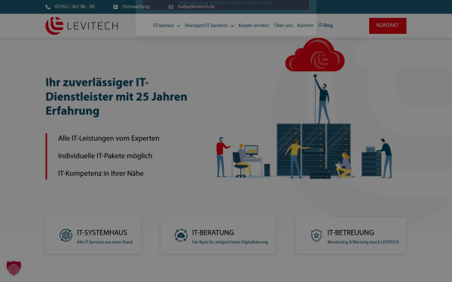
Task: Open the Managed IT Services menu
Action: [206, 26]
